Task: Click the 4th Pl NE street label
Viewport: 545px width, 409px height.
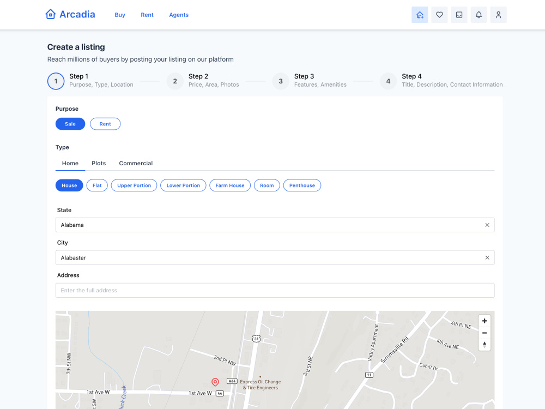Action: [461, 325]
